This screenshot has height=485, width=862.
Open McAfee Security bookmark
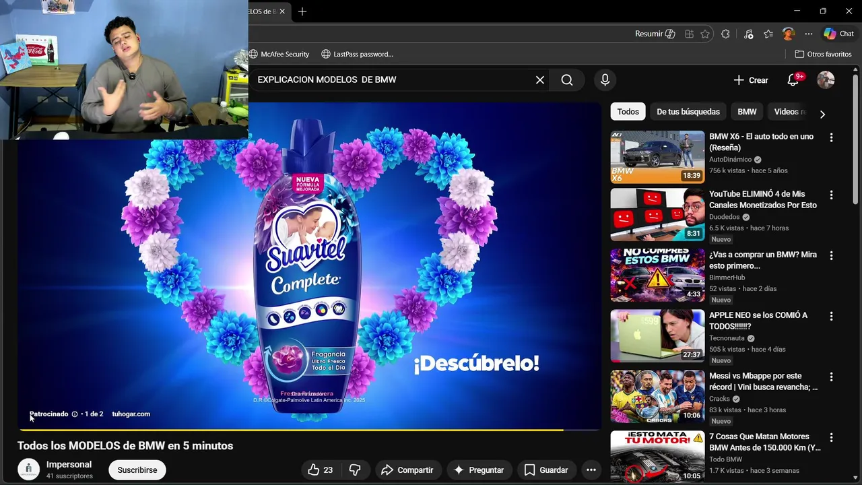(x=279, y=54)
